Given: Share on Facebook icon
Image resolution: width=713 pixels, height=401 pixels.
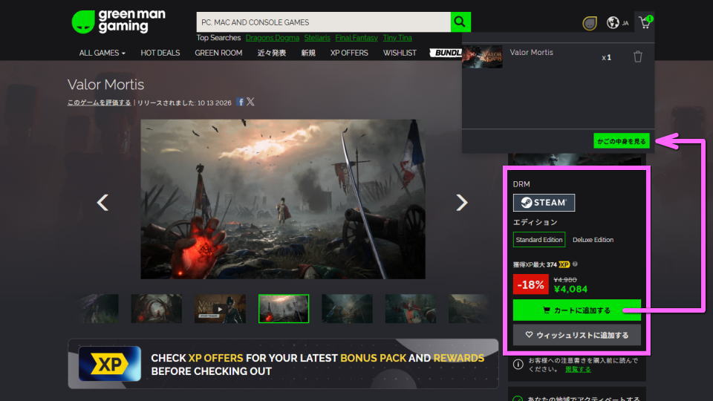Looking at the screenshot, I should pyautogui.click(x=240, y=102).
